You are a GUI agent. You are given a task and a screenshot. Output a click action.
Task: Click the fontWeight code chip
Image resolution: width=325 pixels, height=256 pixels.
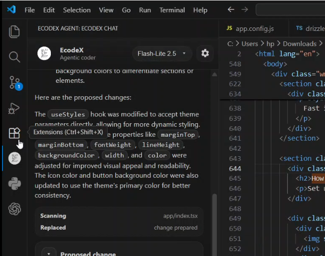[113, 145]
